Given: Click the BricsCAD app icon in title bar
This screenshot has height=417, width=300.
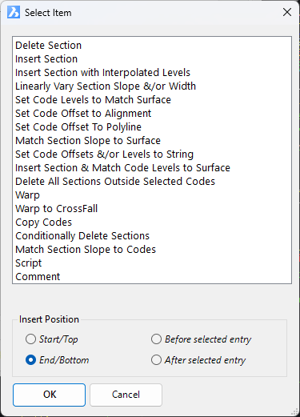Looking at the screenshot, I should click(x=14, y=12).
